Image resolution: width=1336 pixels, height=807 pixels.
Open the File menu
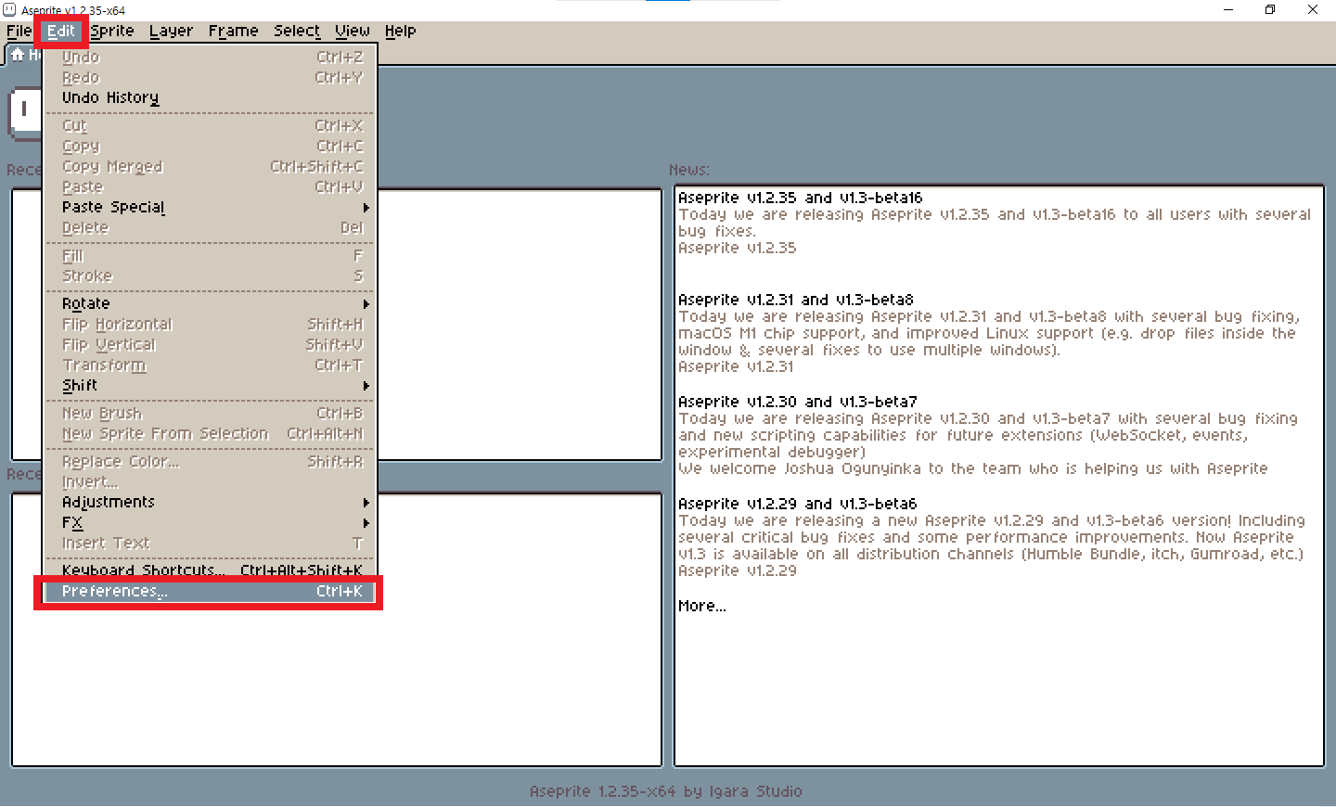click(19, 31)
